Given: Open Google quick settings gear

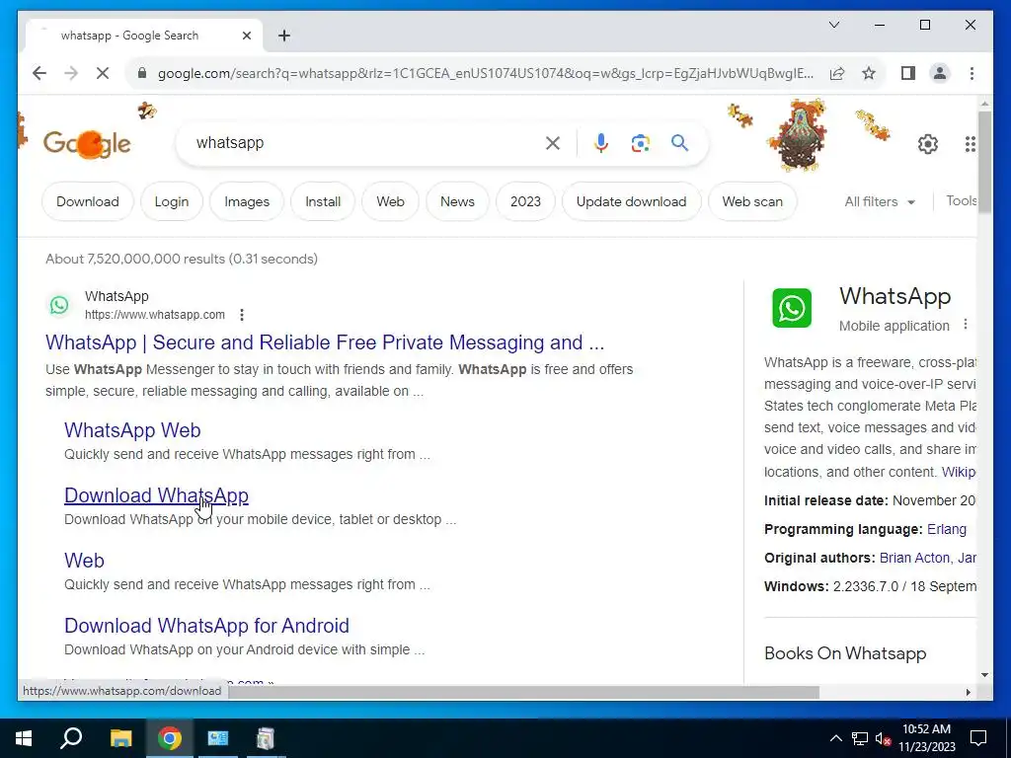Looking at the screenshot, I should [928, 144].
